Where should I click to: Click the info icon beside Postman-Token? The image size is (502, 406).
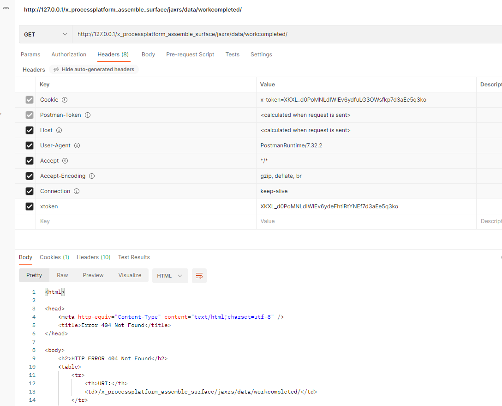pyautogui.click(x=87, y=115)
